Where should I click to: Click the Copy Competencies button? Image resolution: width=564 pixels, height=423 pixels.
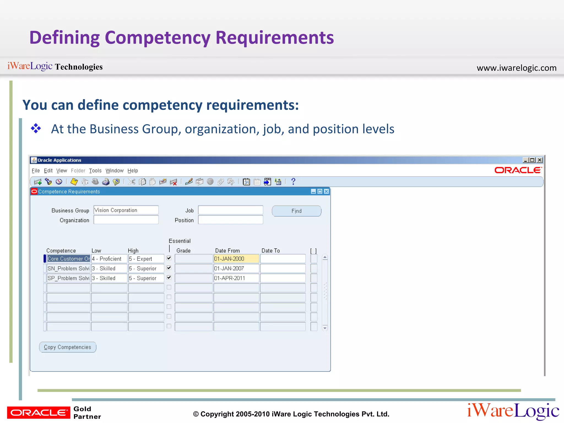[x=68, y=347]
